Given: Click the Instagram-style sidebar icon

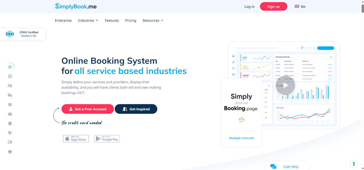Looking at the screenshot, I should pyautogui.click(x=10, y=105).
